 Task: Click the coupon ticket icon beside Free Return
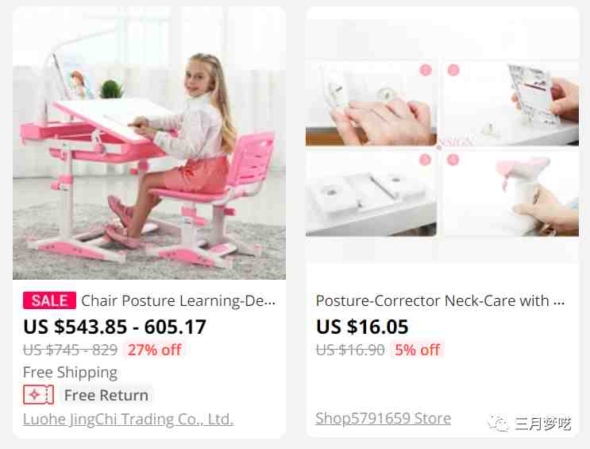[38, 395]
